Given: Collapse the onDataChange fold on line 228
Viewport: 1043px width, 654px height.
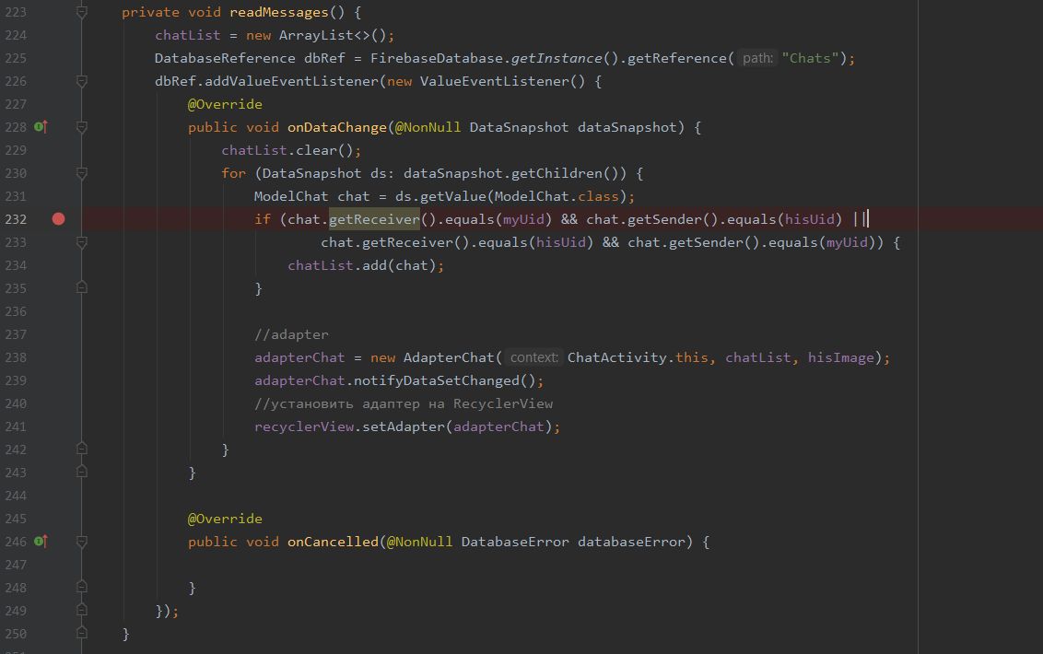Looking at the screenshot, I should [82, 127].
